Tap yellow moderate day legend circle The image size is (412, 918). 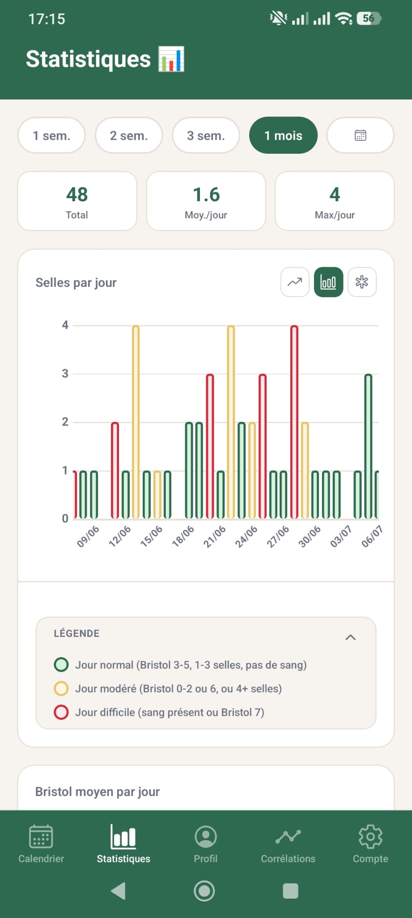pyautogui.click(x=61, y=688)
